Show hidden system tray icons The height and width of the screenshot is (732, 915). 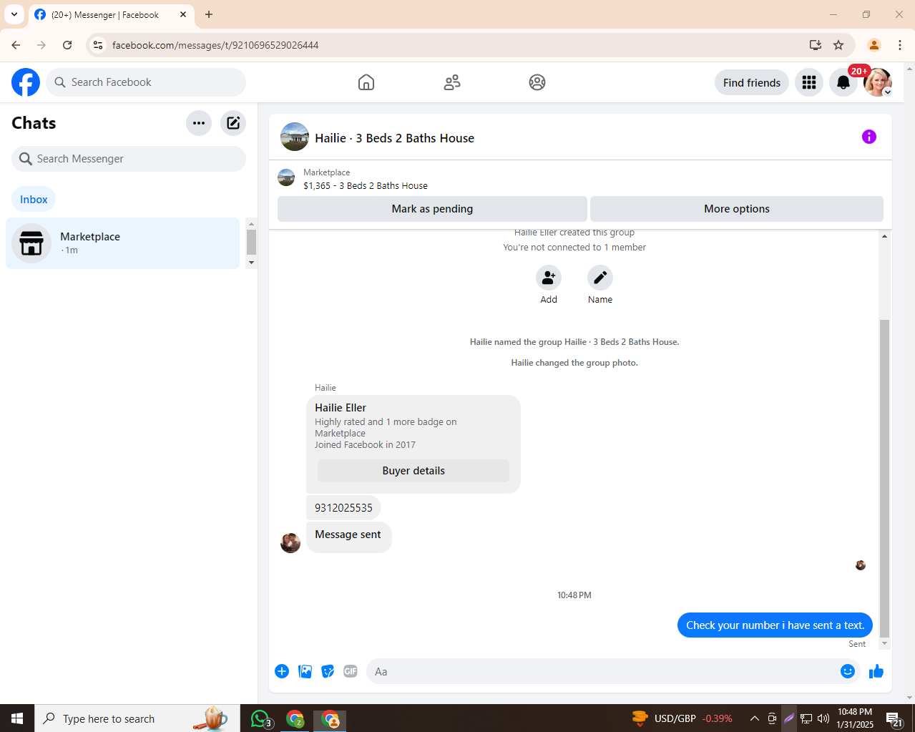coord(754,718)
